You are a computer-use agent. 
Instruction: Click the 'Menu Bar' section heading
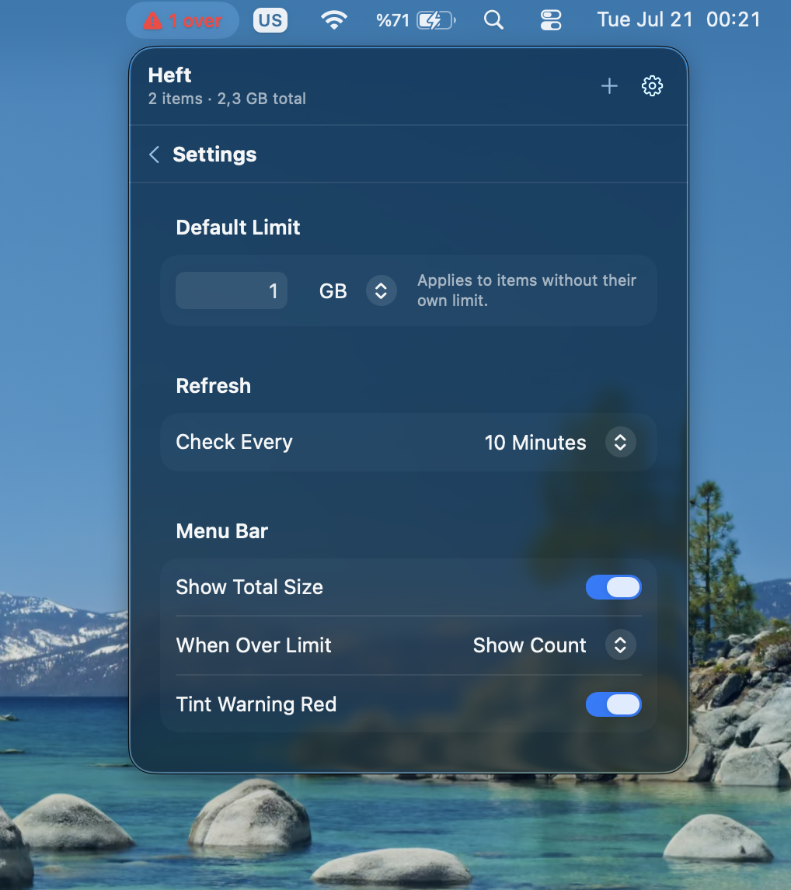221,531
